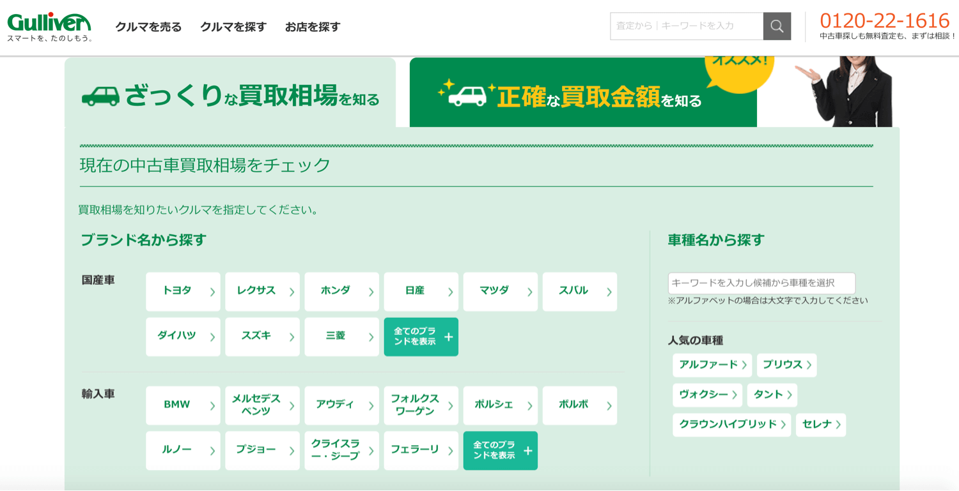Screen dimensions: 959x491
Task: Open the クルマを売る menu
Action: (x=148, y=27)
